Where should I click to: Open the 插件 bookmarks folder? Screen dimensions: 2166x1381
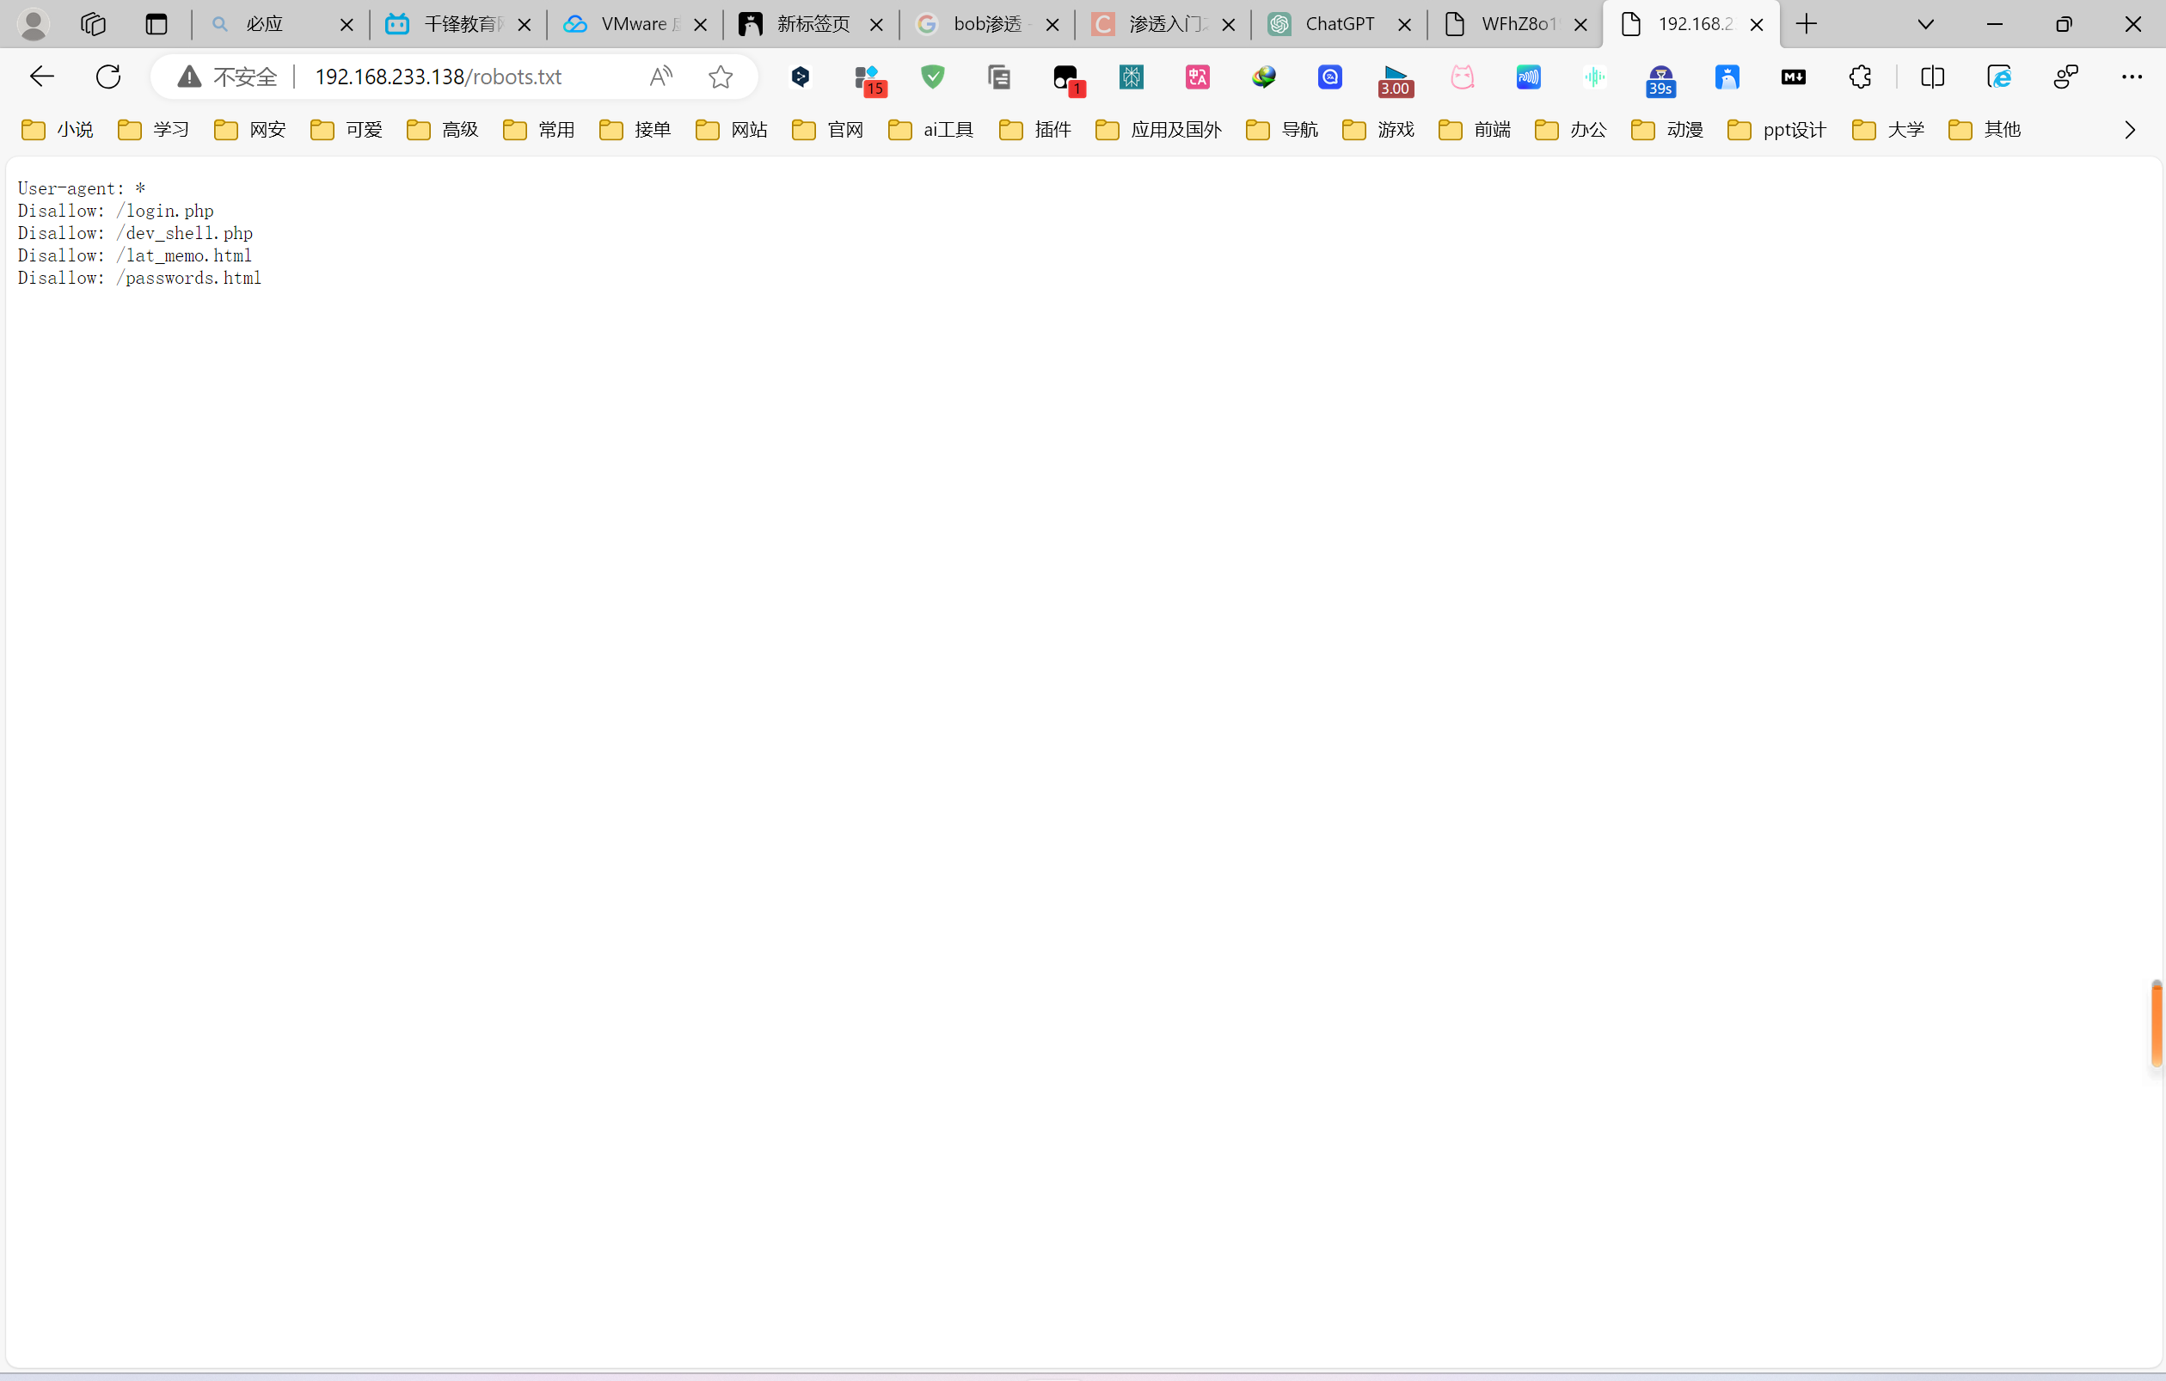1035,131
